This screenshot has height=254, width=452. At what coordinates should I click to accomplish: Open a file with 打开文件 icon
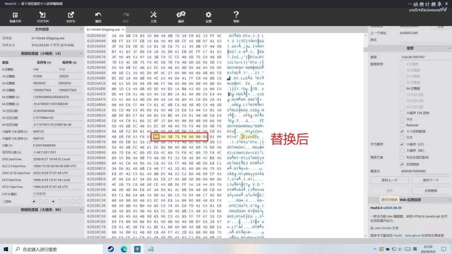click(x=43, y=17)
